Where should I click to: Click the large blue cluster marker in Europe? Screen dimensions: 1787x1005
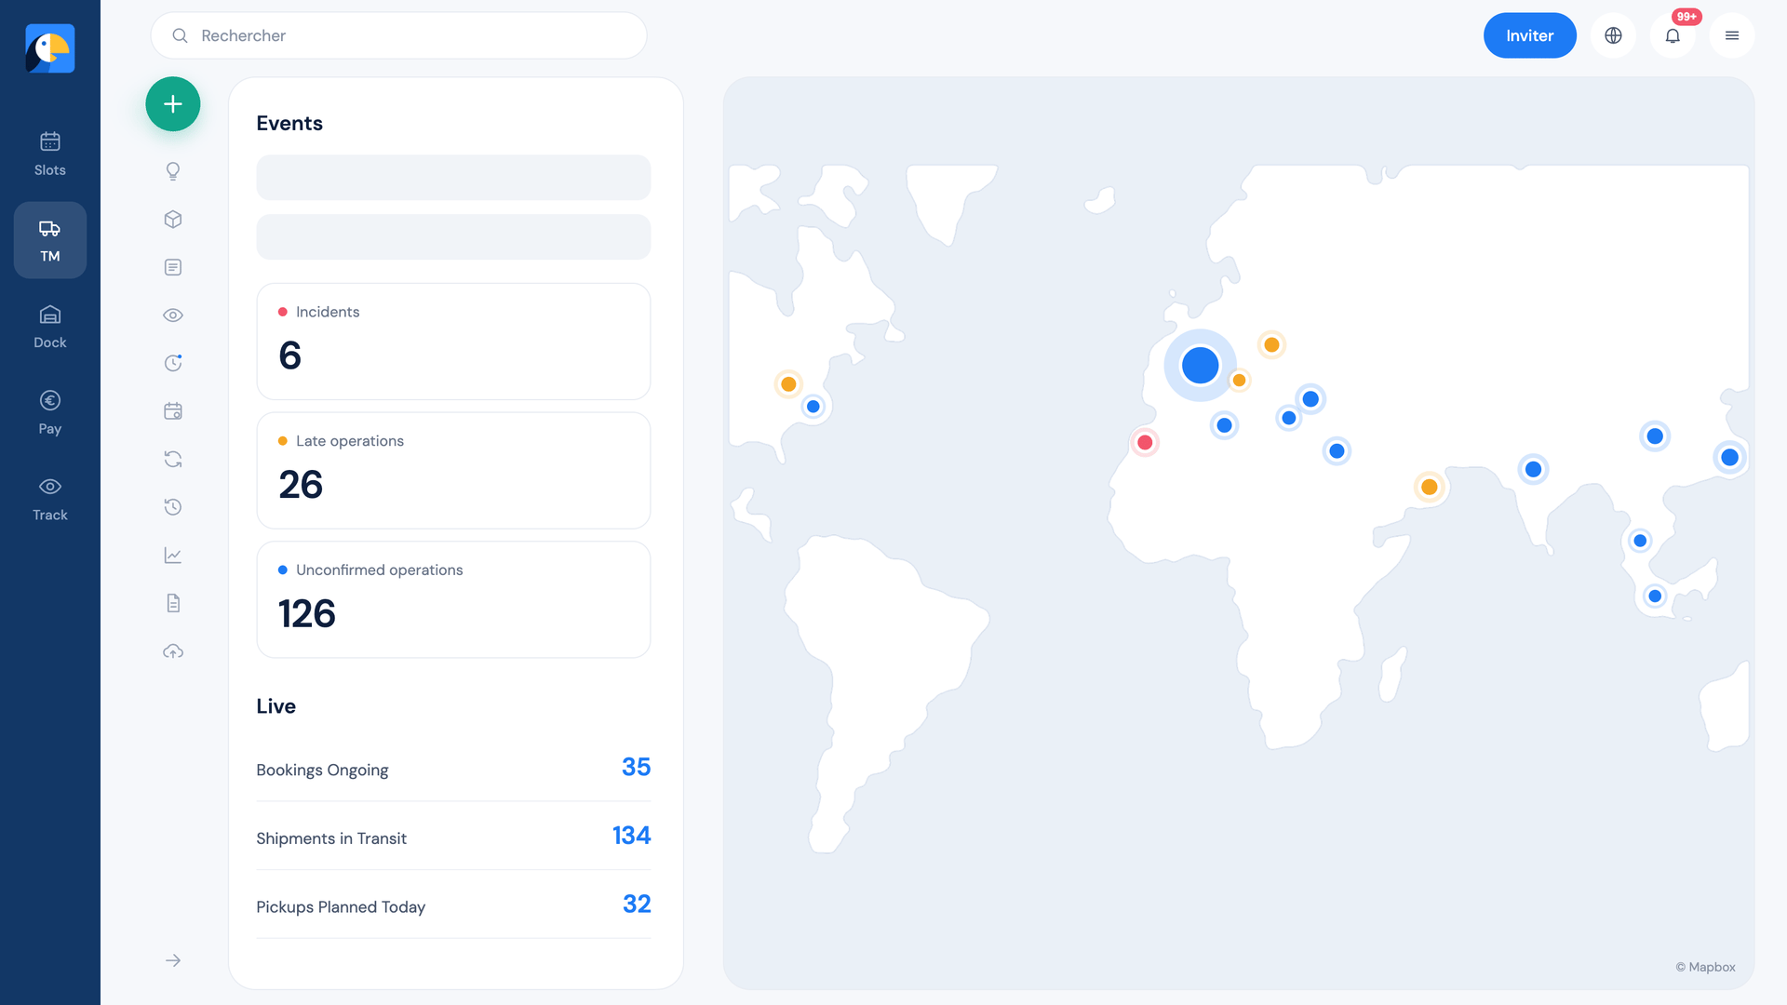tap(1200, 365)
